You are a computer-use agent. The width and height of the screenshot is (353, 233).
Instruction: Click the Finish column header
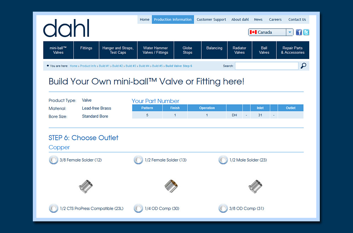[175, 108]
